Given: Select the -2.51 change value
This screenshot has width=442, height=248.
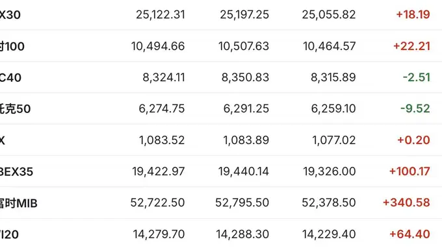Looking at the screenshot, I should (x=417, y=77).
